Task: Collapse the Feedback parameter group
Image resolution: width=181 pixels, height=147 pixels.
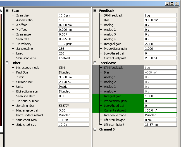Action: [95, 11]
